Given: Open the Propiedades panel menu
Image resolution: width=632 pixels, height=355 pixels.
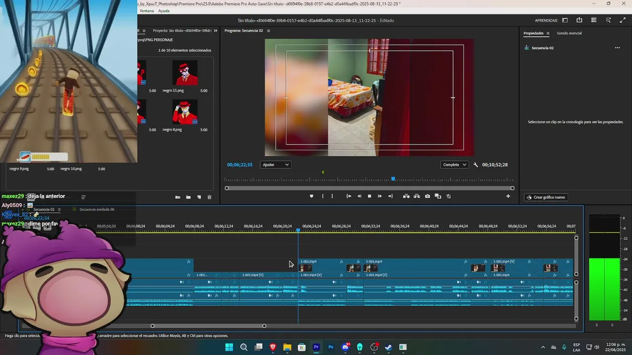Looking at the screenshot, I should click(548, 33).
